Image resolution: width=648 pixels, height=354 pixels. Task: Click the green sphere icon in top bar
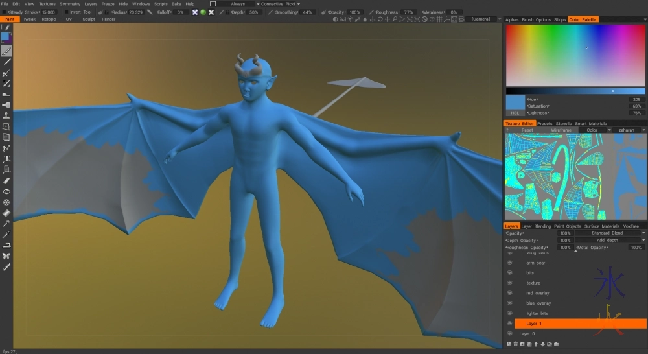tap(203, 12)
